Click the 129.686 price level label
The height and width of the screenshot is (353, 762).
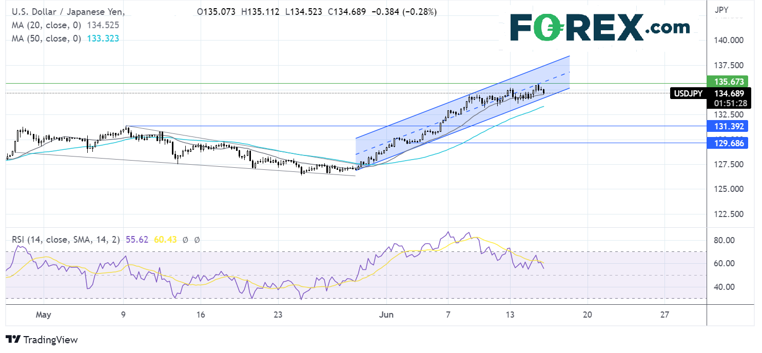pos(727,143)
